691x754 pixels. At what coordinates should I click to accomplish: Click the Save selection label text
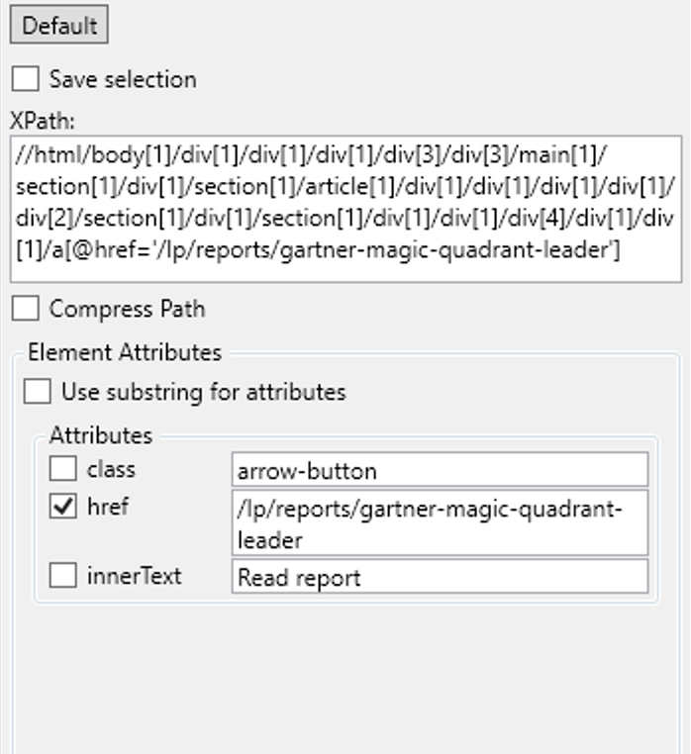[x=123, y=79]
